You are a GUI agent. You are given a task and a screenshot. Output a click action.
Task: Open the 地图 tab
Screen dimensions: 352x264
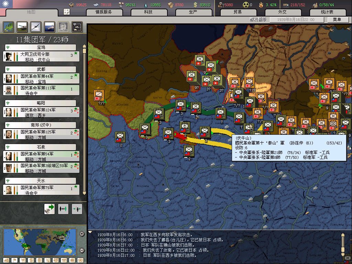[31, 12]
